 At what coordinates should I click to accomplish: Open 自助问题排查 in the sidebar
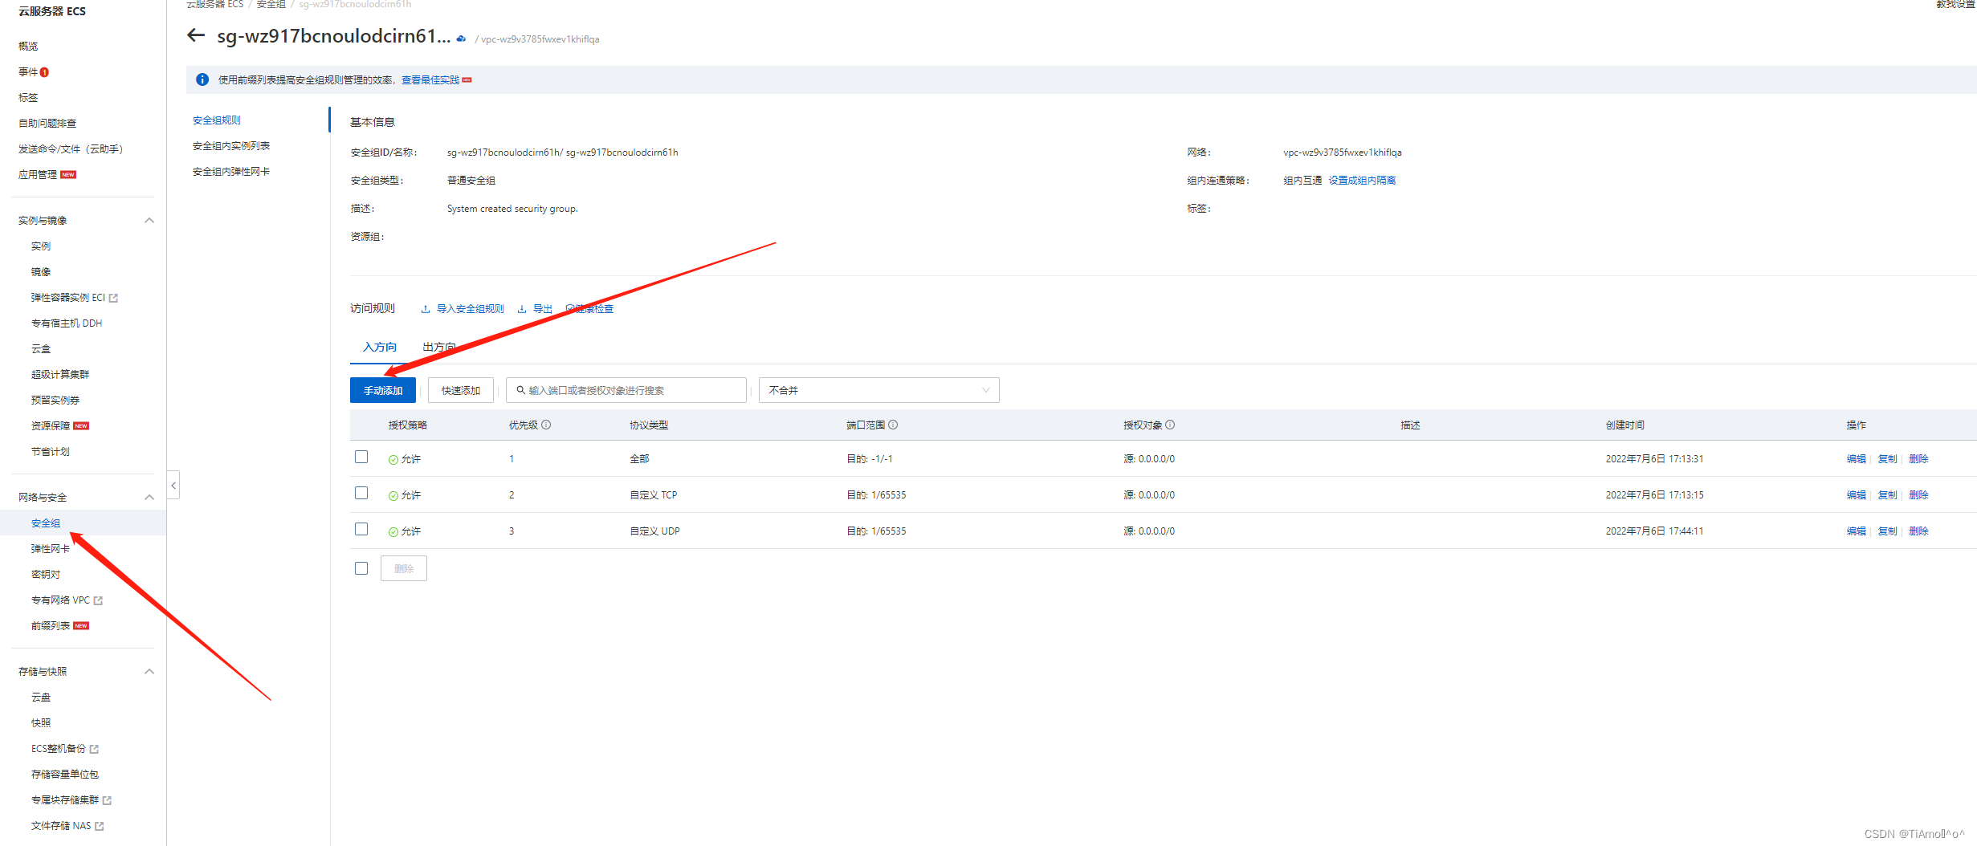pos(47,124)
